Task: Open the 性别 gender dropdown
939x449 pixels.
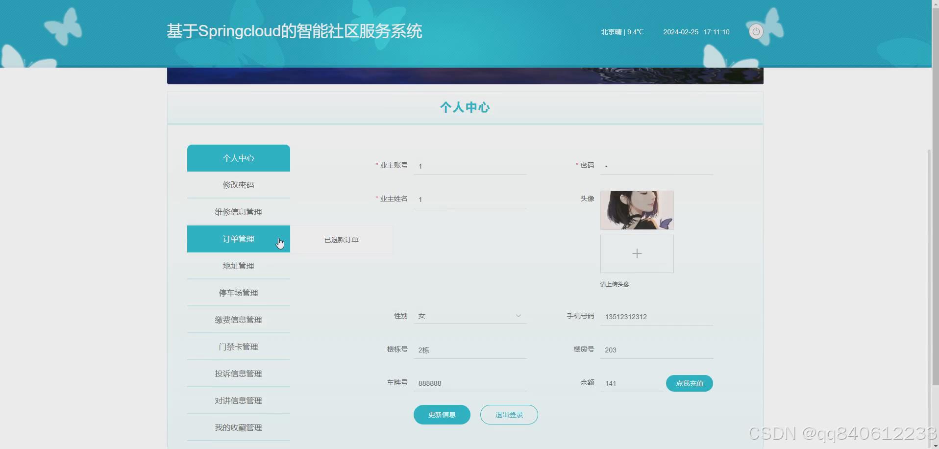Action: click(469, 316)
